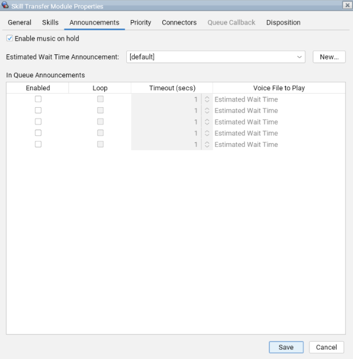Toggle Loop checkbox in fourth row
This screenshot has height=359, width=353.
[x=100, y=133]
